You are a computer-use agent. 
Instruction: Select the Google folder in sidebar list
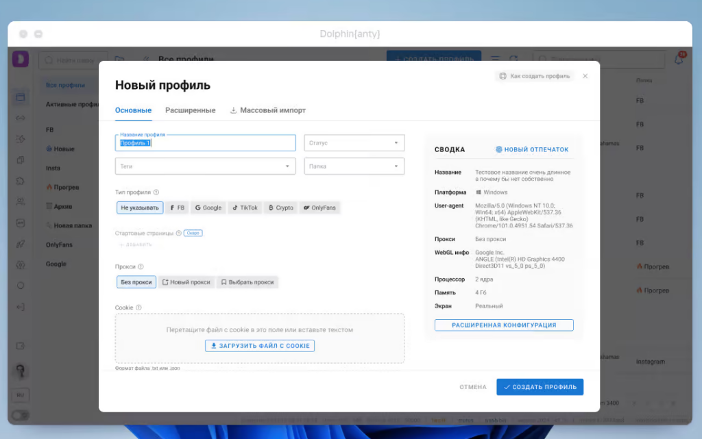56,264
